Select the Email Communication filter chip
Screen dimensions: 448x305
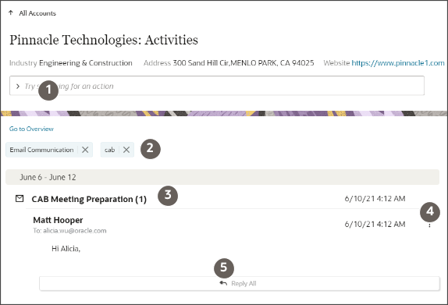point(41,150)
